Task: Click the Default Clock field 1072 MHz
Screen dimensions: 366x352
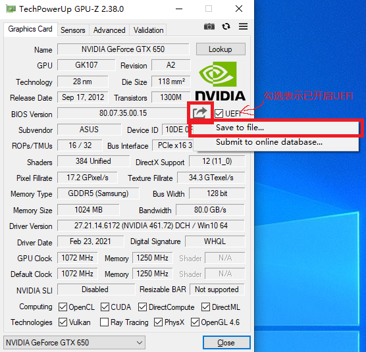Action: (x=78, y=274)
